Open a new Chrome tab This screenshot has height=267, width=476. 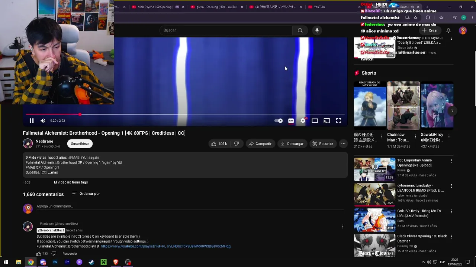tap(427, 7)
